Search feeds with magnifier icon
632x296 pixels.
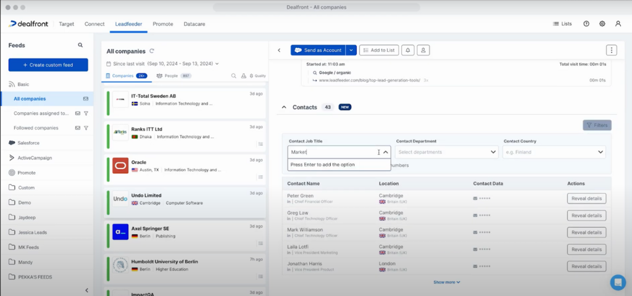click(x=80, y=45)
